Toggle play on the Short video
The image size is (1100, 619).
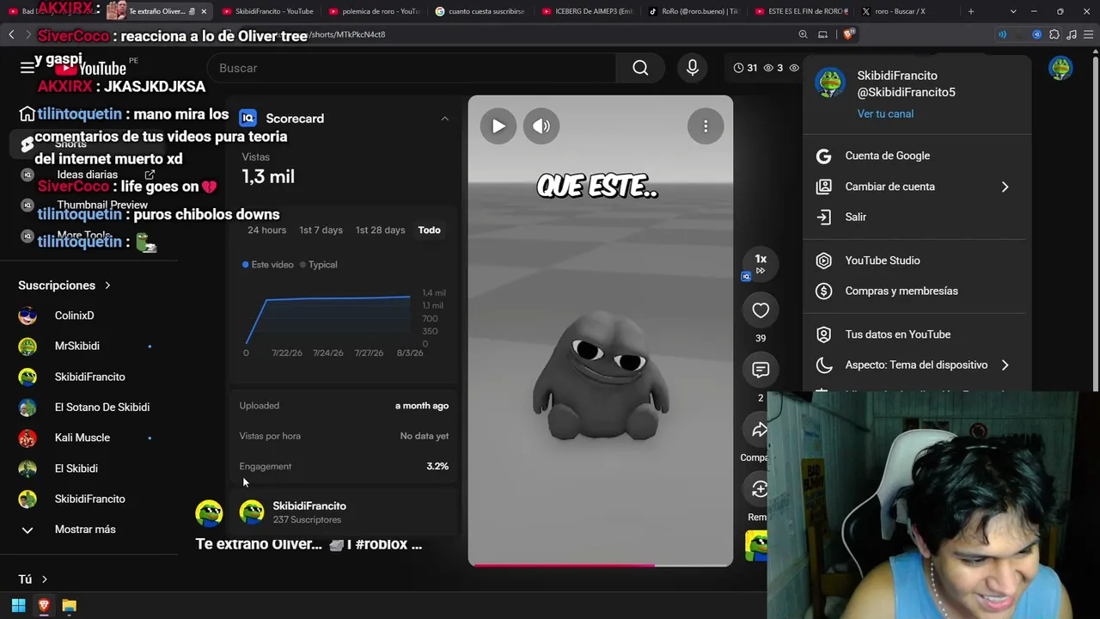point(498,126)
